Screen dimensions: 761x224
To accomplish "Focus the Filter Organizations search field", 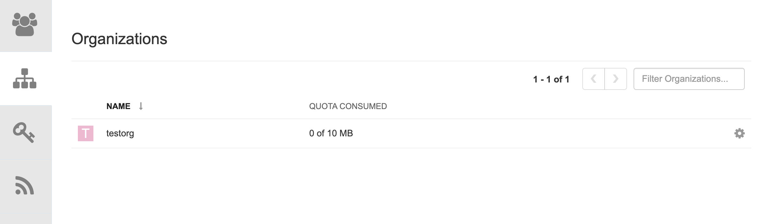I will 689,79.
